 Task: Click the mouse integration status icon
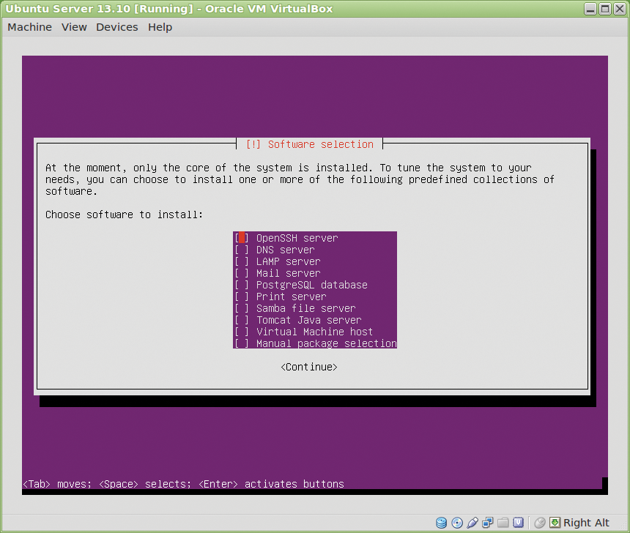[540, 523]
